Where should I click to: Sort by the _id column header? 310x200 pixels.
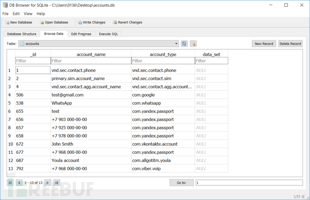tap(33, 54)
